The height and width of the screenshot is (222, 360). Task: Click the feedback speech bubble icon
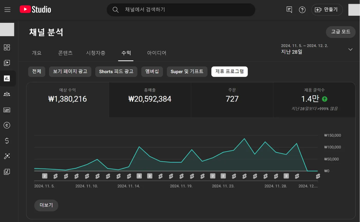289,9
